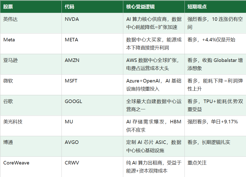Select the META ticker cell
The height and width of the screenshot is (177, 246).
(x=92, y=44)
